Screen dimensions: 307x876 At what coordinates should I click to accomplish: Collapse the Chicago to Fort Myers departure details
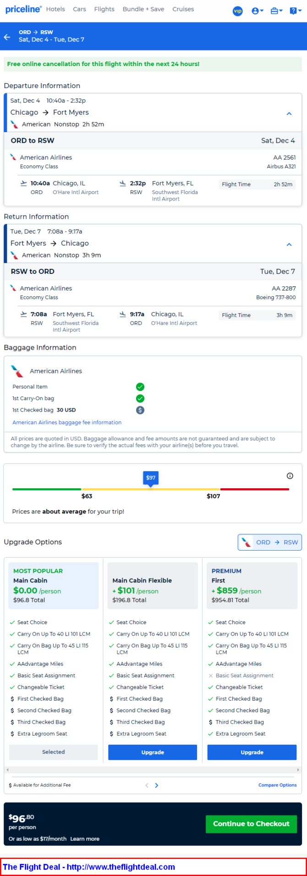point(289,113)
